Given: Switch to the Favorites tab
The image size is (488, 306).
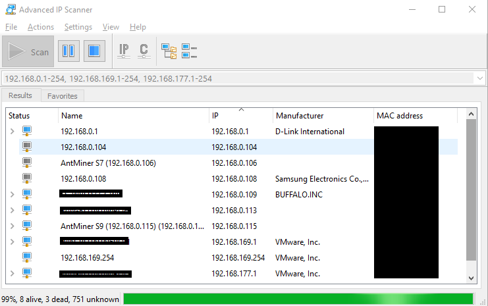Looking at the screenshot, I should coord(63,96).
